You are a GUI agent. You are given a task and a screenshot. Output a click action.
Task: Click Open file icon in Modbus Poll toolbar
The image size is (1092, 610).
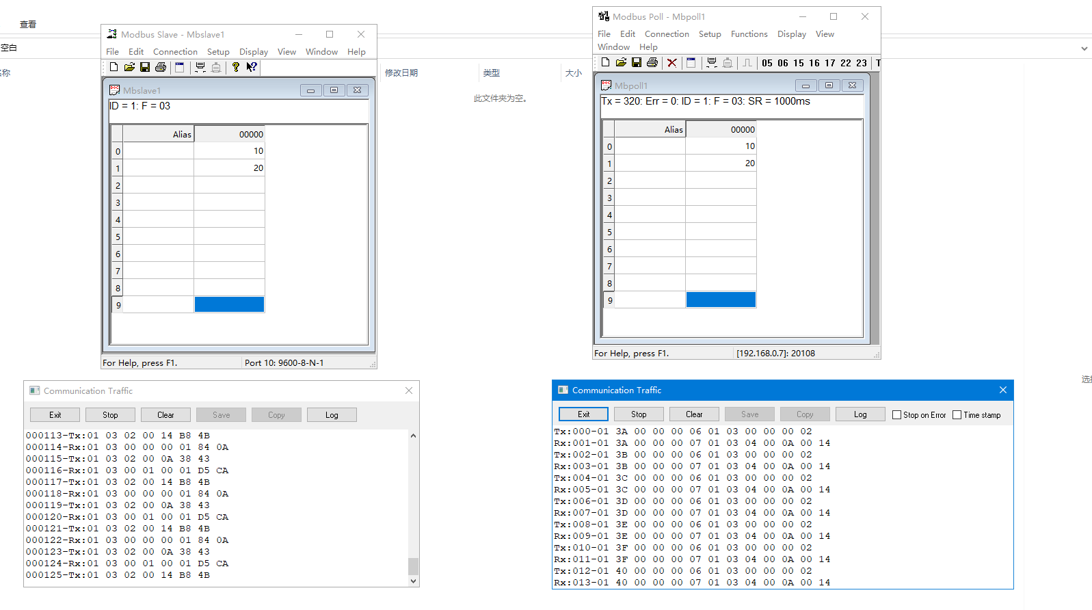621,62
